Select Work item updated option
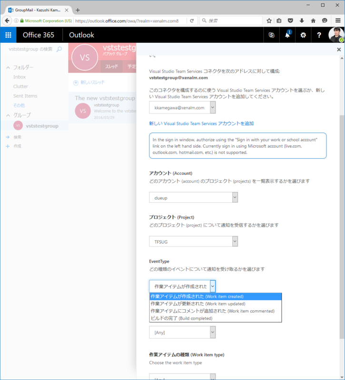 coord(216,304)
